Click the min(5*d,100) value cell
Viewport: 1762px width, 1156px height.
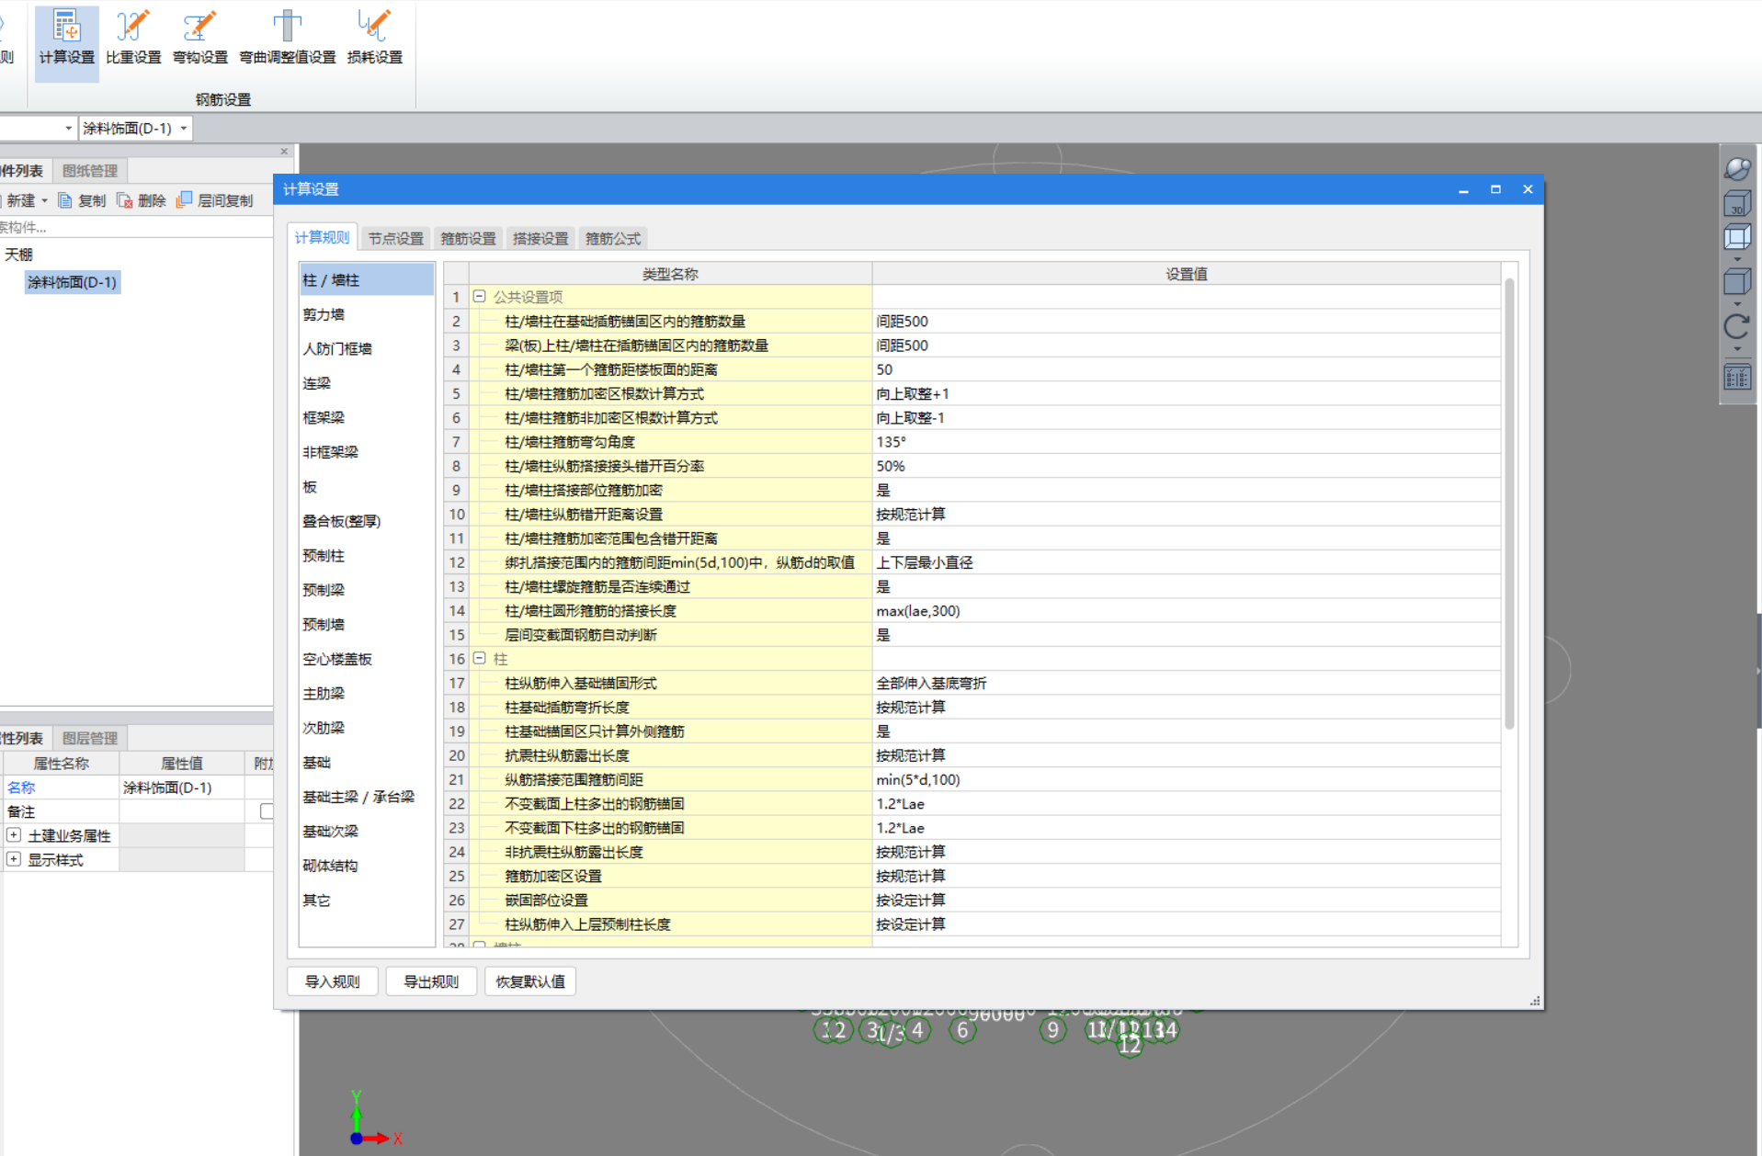click(1186, 779)
